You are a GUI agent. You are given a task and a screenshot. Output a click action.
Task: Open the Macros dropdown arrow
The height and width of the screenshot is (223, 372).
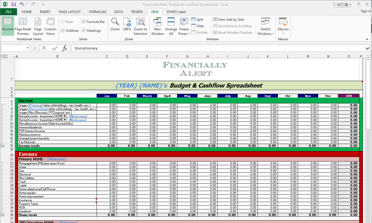tap(283, 33)
